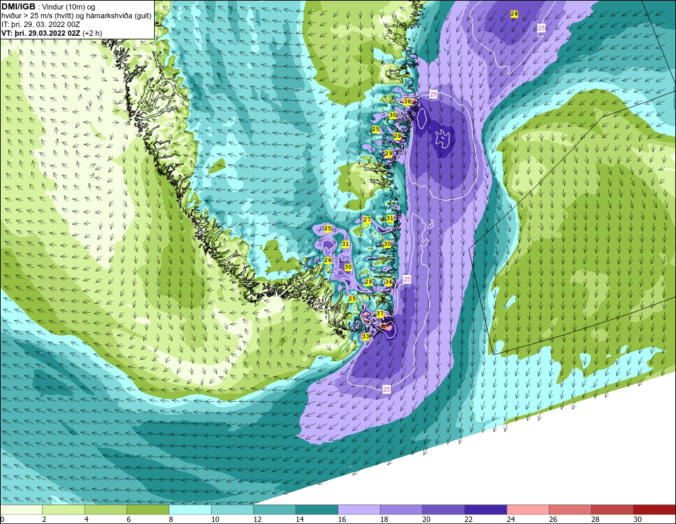Click the valid time 'VT: þri. 29.03.2022 02Z'

(41, 33)
